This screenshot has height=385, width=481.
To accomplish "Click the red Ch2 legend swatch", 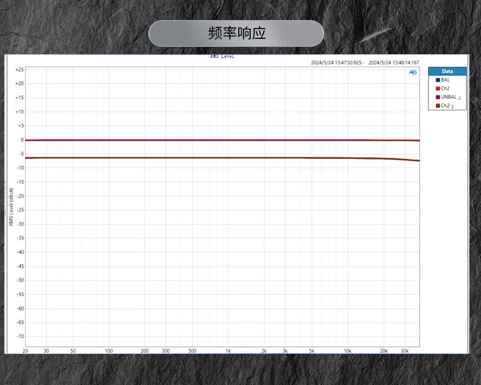I will (x=438, y=88).
